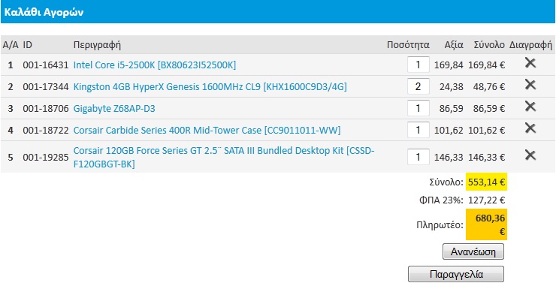Select product ID 001-19285
Screen dimensions: 556x298
(x=45, y=157)
